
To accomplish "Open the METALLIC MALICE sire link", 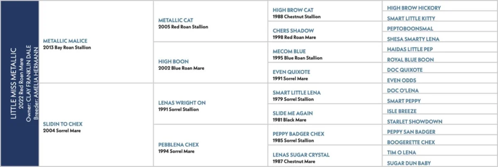I will pyautogui.click(x=65, y=41).
